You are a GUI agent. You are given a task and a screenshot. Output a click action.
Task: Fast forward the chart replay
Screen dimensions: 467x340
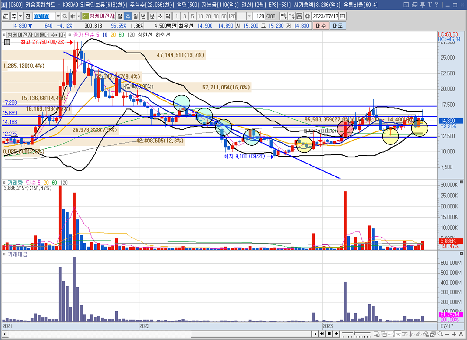tap(336, 334)
